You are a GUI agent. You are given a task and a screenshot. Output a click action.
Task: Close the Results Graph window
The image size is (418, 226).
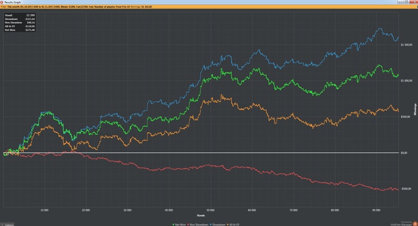413,2
